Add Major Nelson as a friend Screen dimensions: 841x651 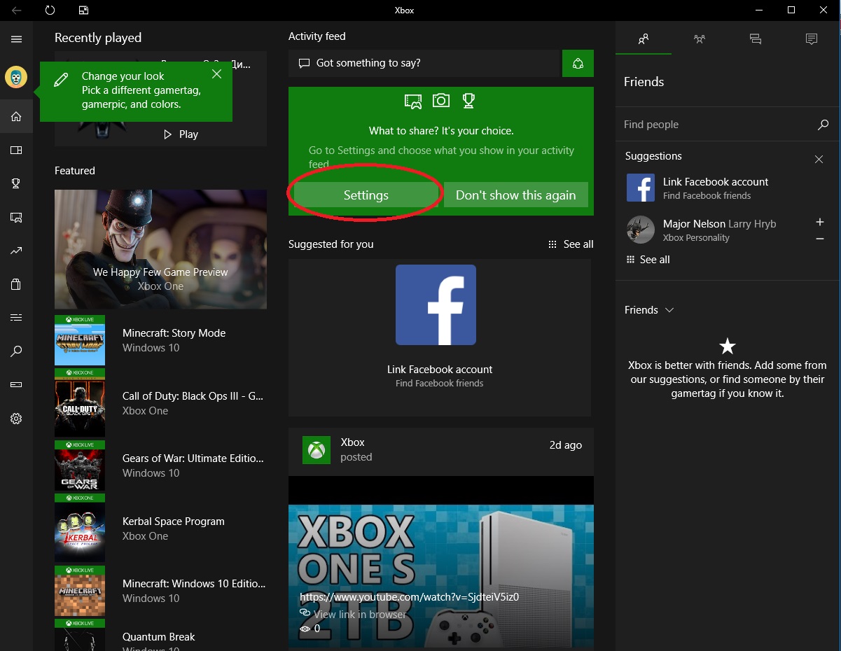click(x=820, y=223)
